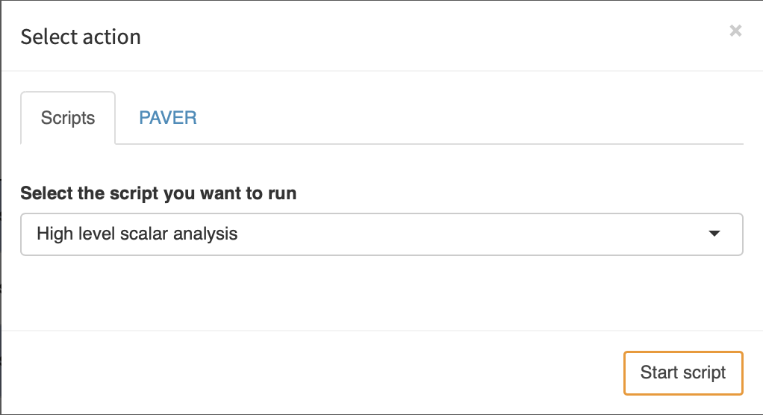Click the orange-outlined Start script button
The width and height of the screenshot is (763, 415).
click(x=683, y=372)
